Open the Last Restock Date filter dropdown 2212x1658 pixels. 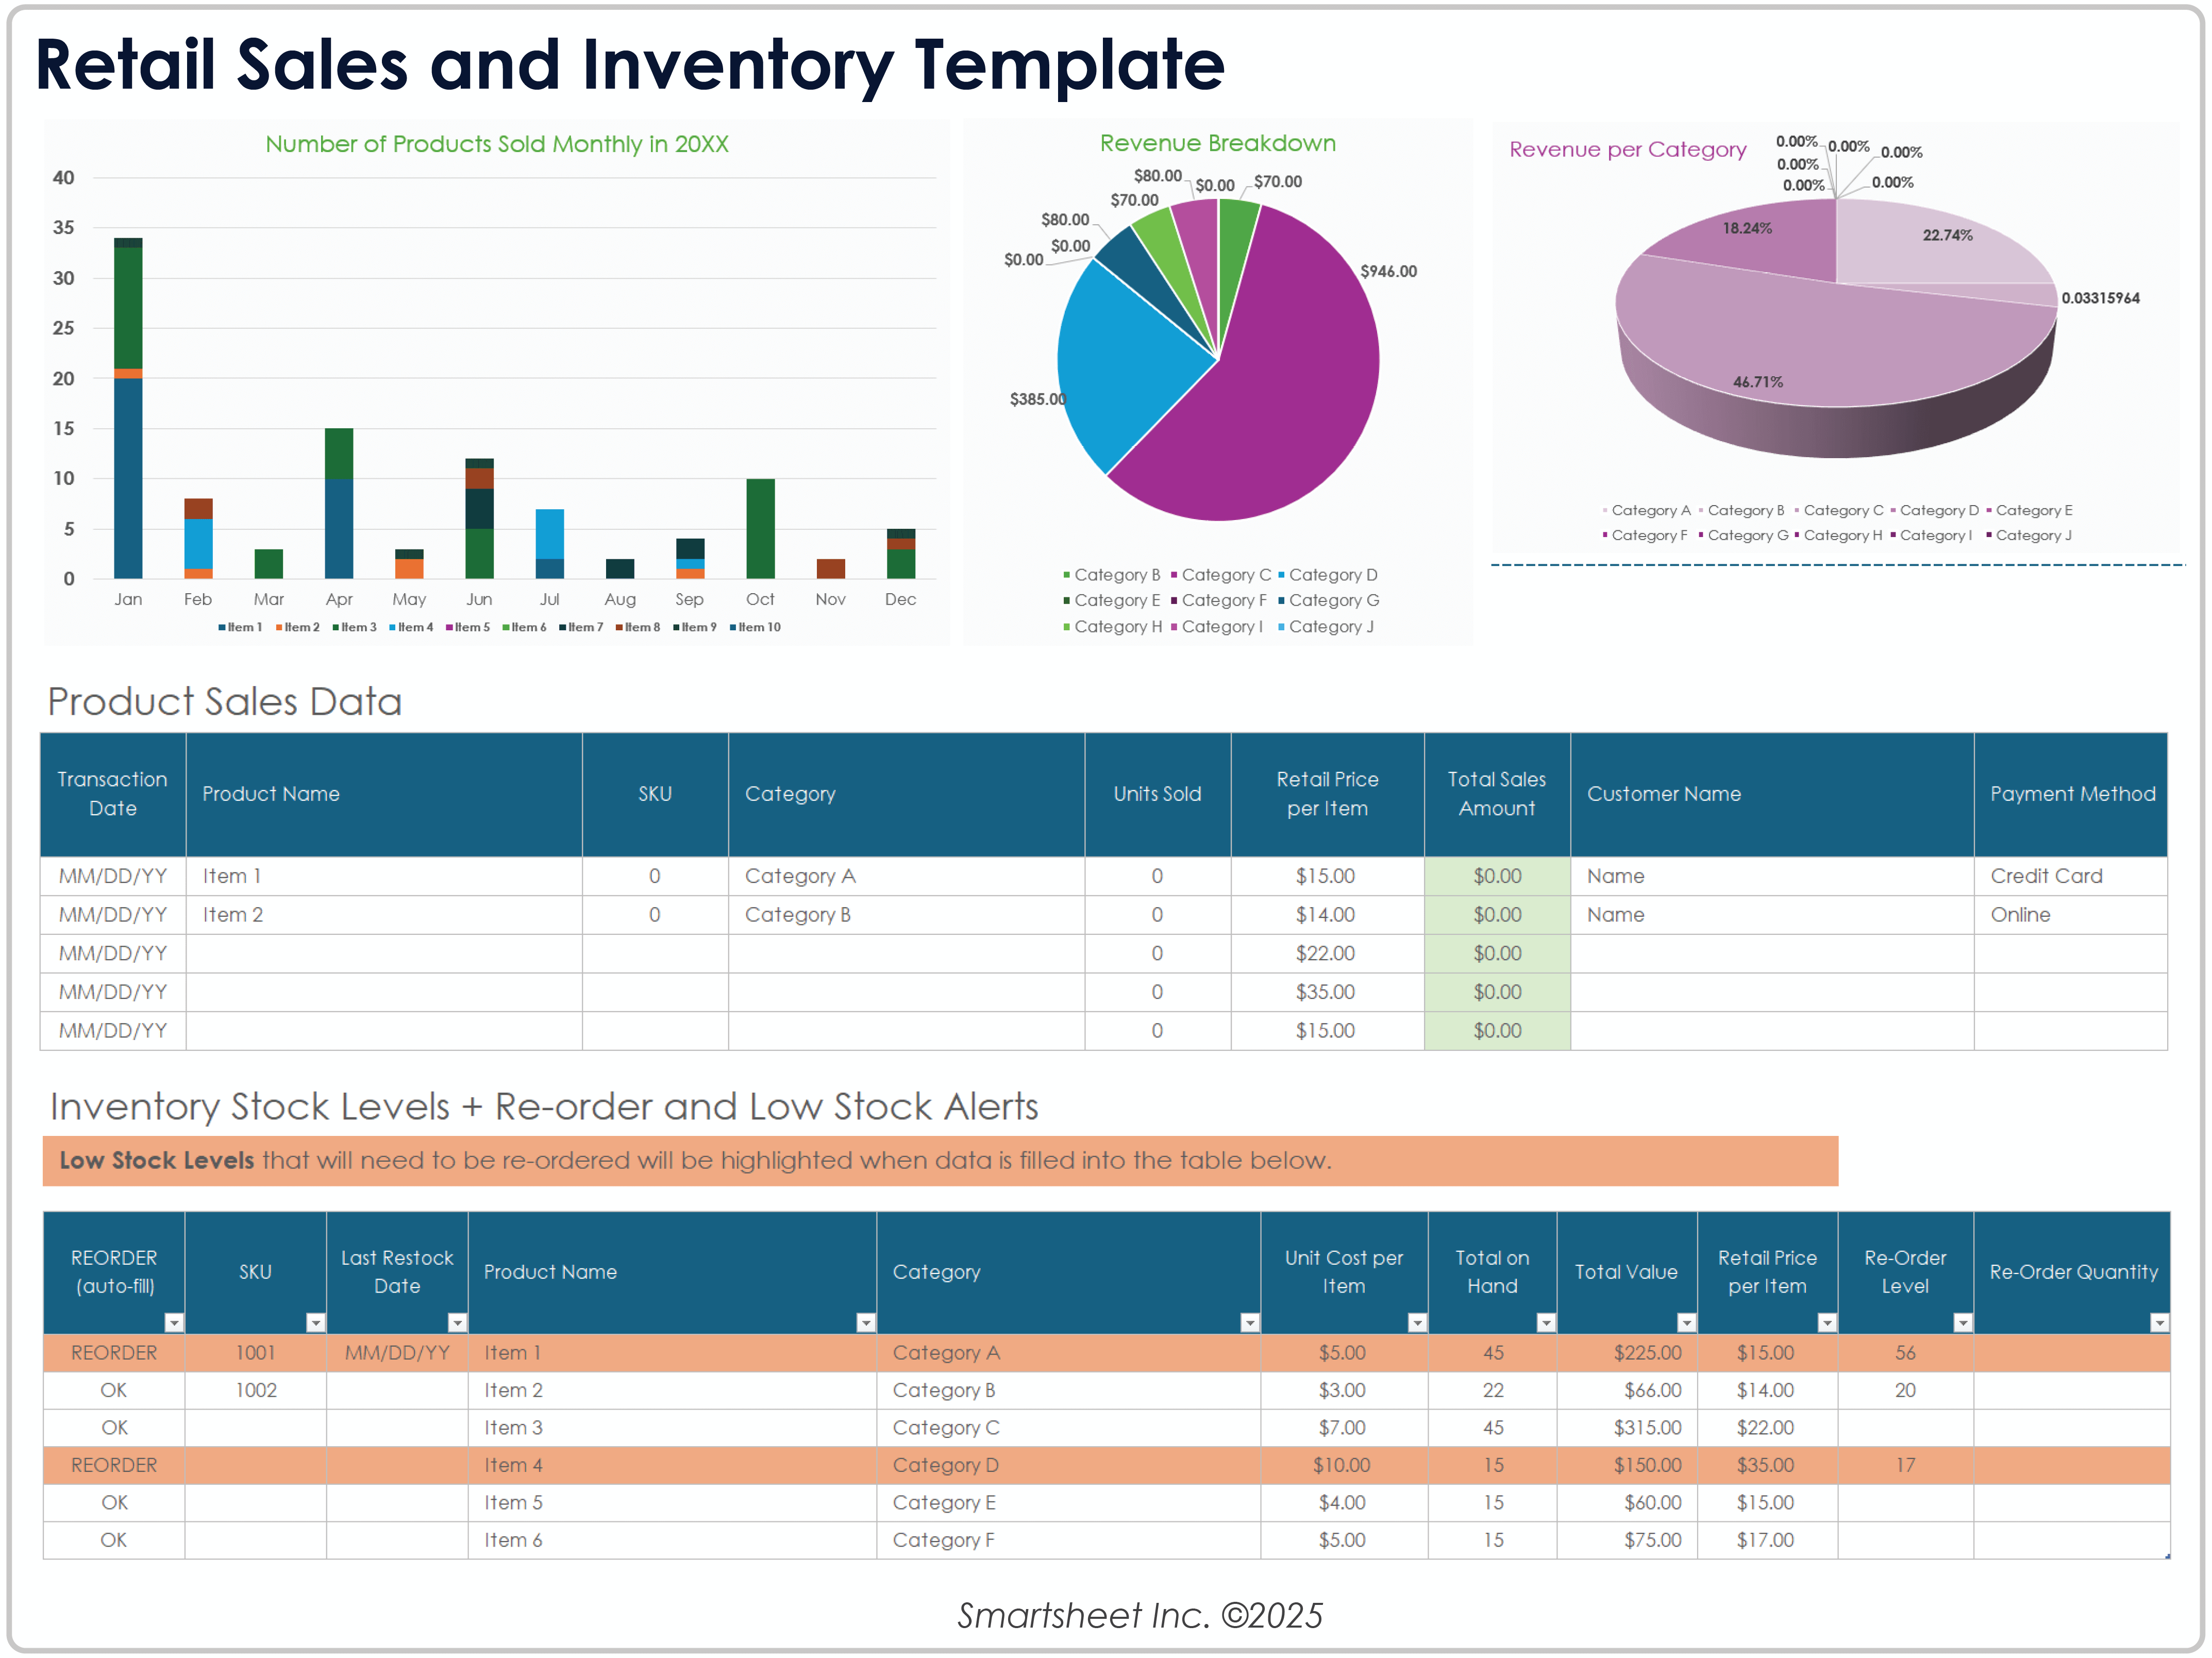(458, 1322)
